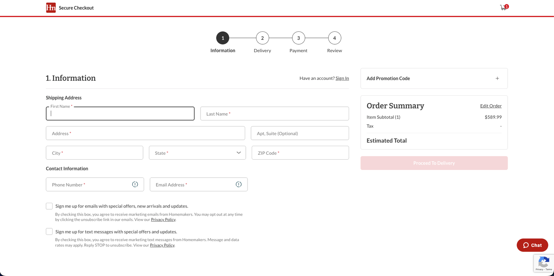Click the Sign In link

342,78
